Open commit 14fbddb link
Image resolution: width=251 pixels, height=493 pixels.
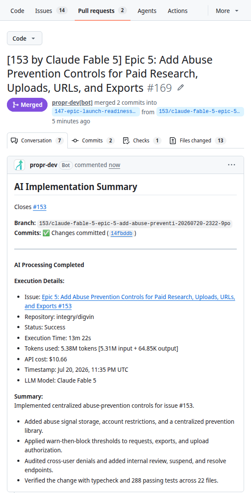121,234
